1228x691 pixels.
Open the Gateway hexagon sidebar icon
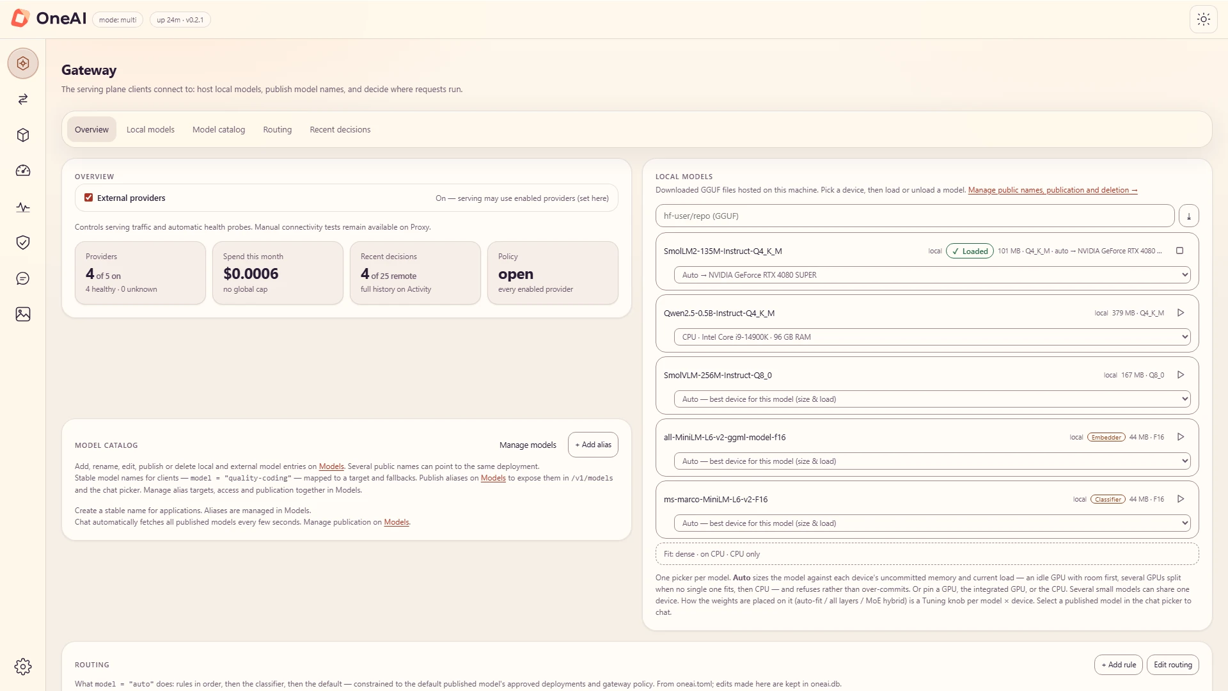23,63
